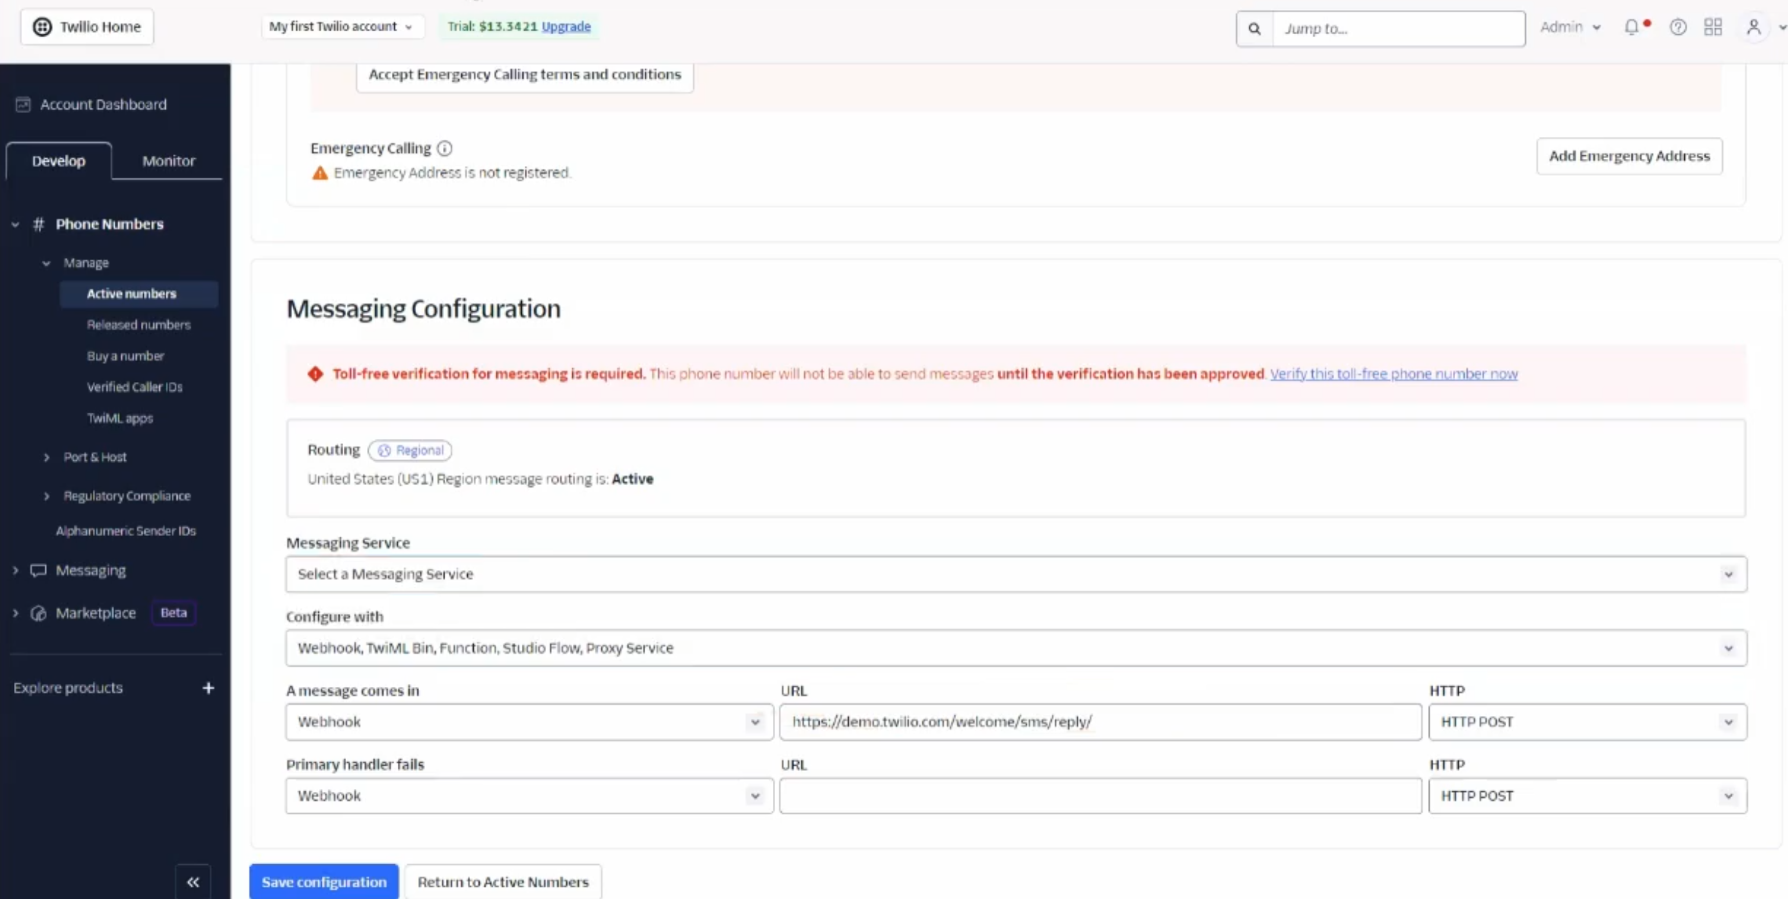The width and height of the screenshot is (1788, 899).
Task: Open Released numbers in the sidebar
Action: coord(139,325)
